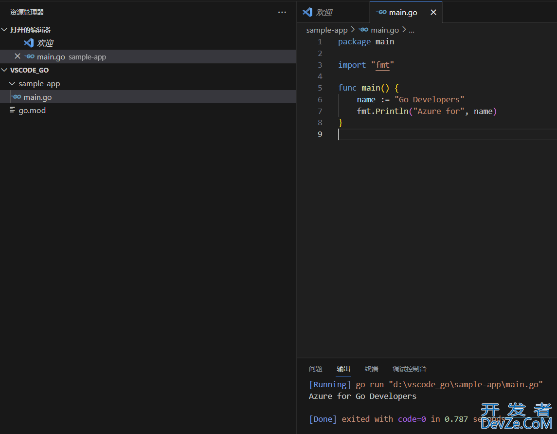Close the main.go editor tab
557x434 pixels.
433,12
